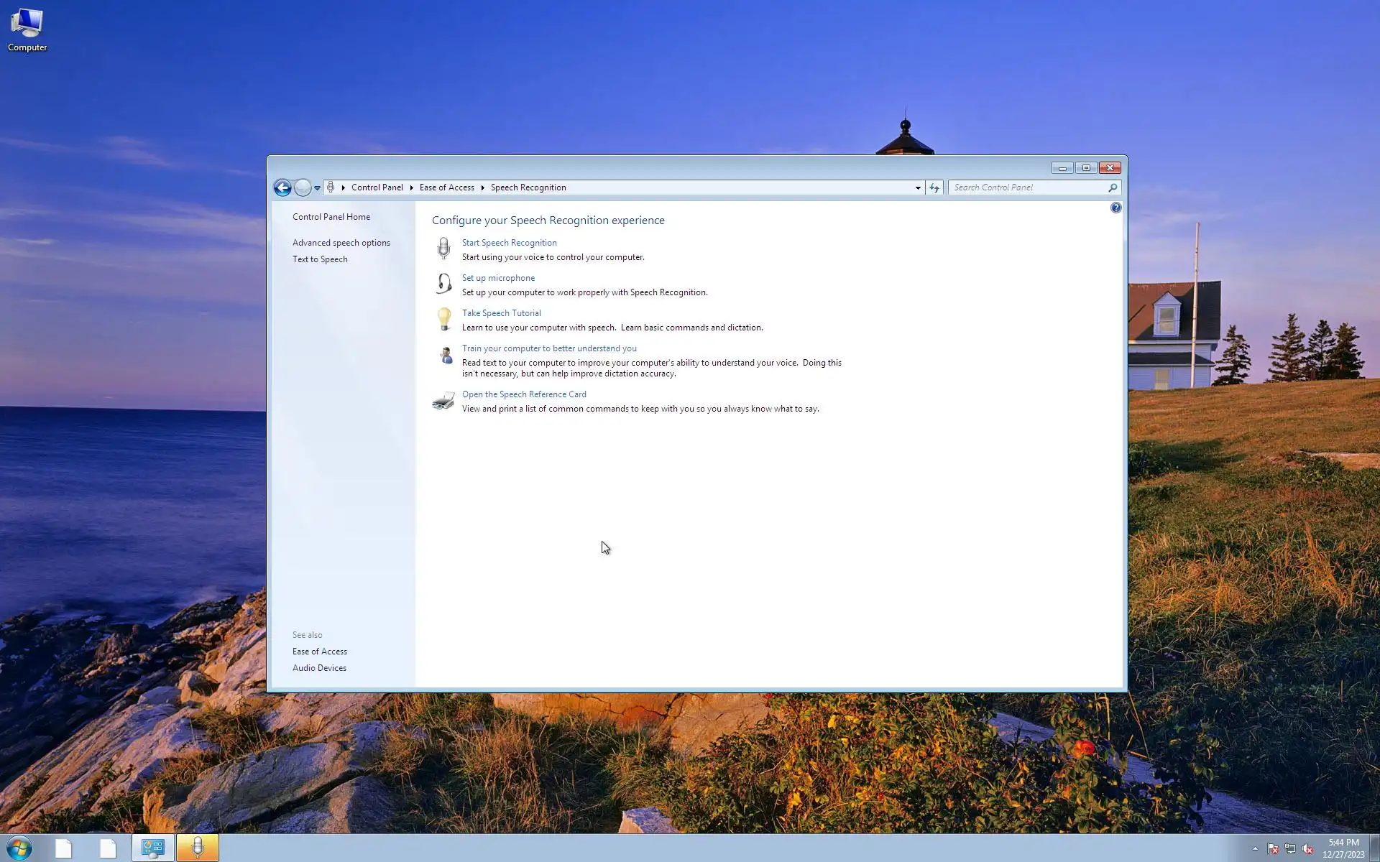Open the Speech Recognition taskbar microphone icon
1380x862 pixels.
[198, 848]
